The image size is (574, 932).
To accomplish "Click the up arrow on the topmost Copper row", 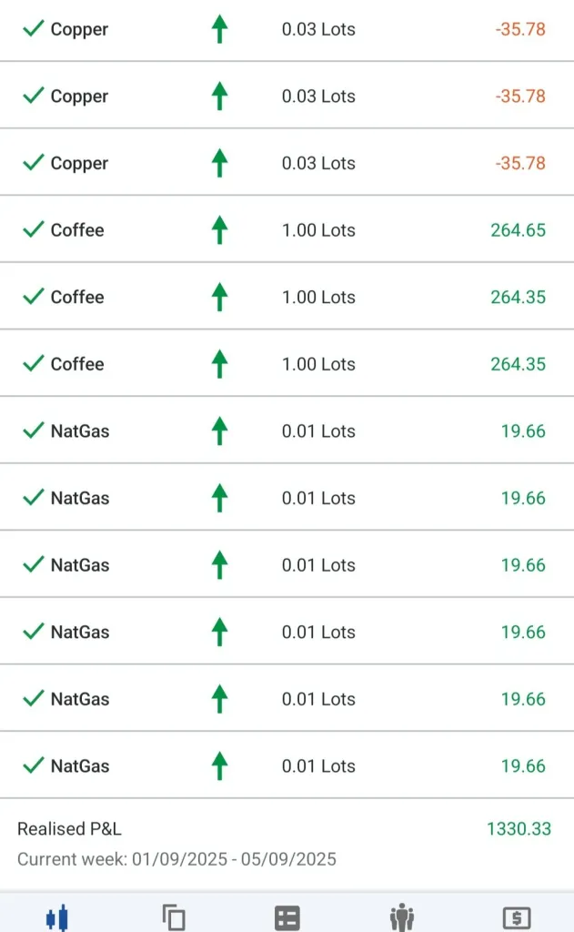I will (x=218, y=29).
